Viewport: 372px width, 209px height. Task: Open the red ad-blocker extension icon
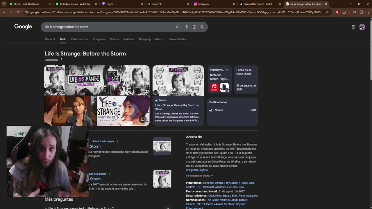337,12
